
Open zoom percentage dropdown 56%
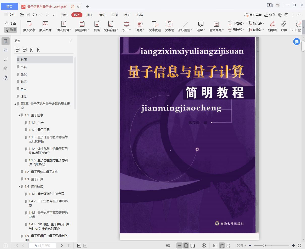pyautogui.click(x=241, y=245)
